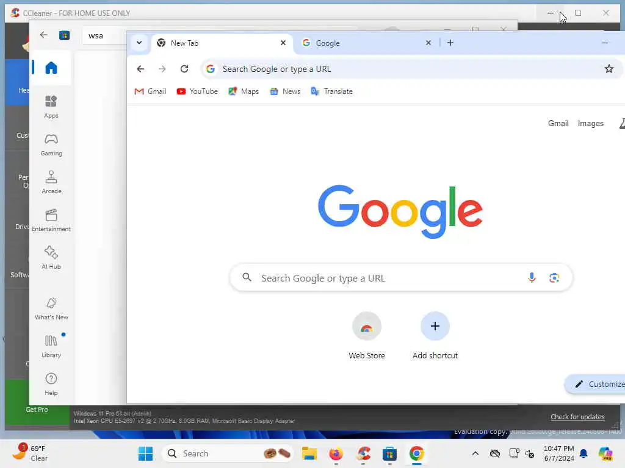Go back in Microsoft Store window
Viewport: 625px width, 468px height.
pyautogui.click(x=44, y=35)
